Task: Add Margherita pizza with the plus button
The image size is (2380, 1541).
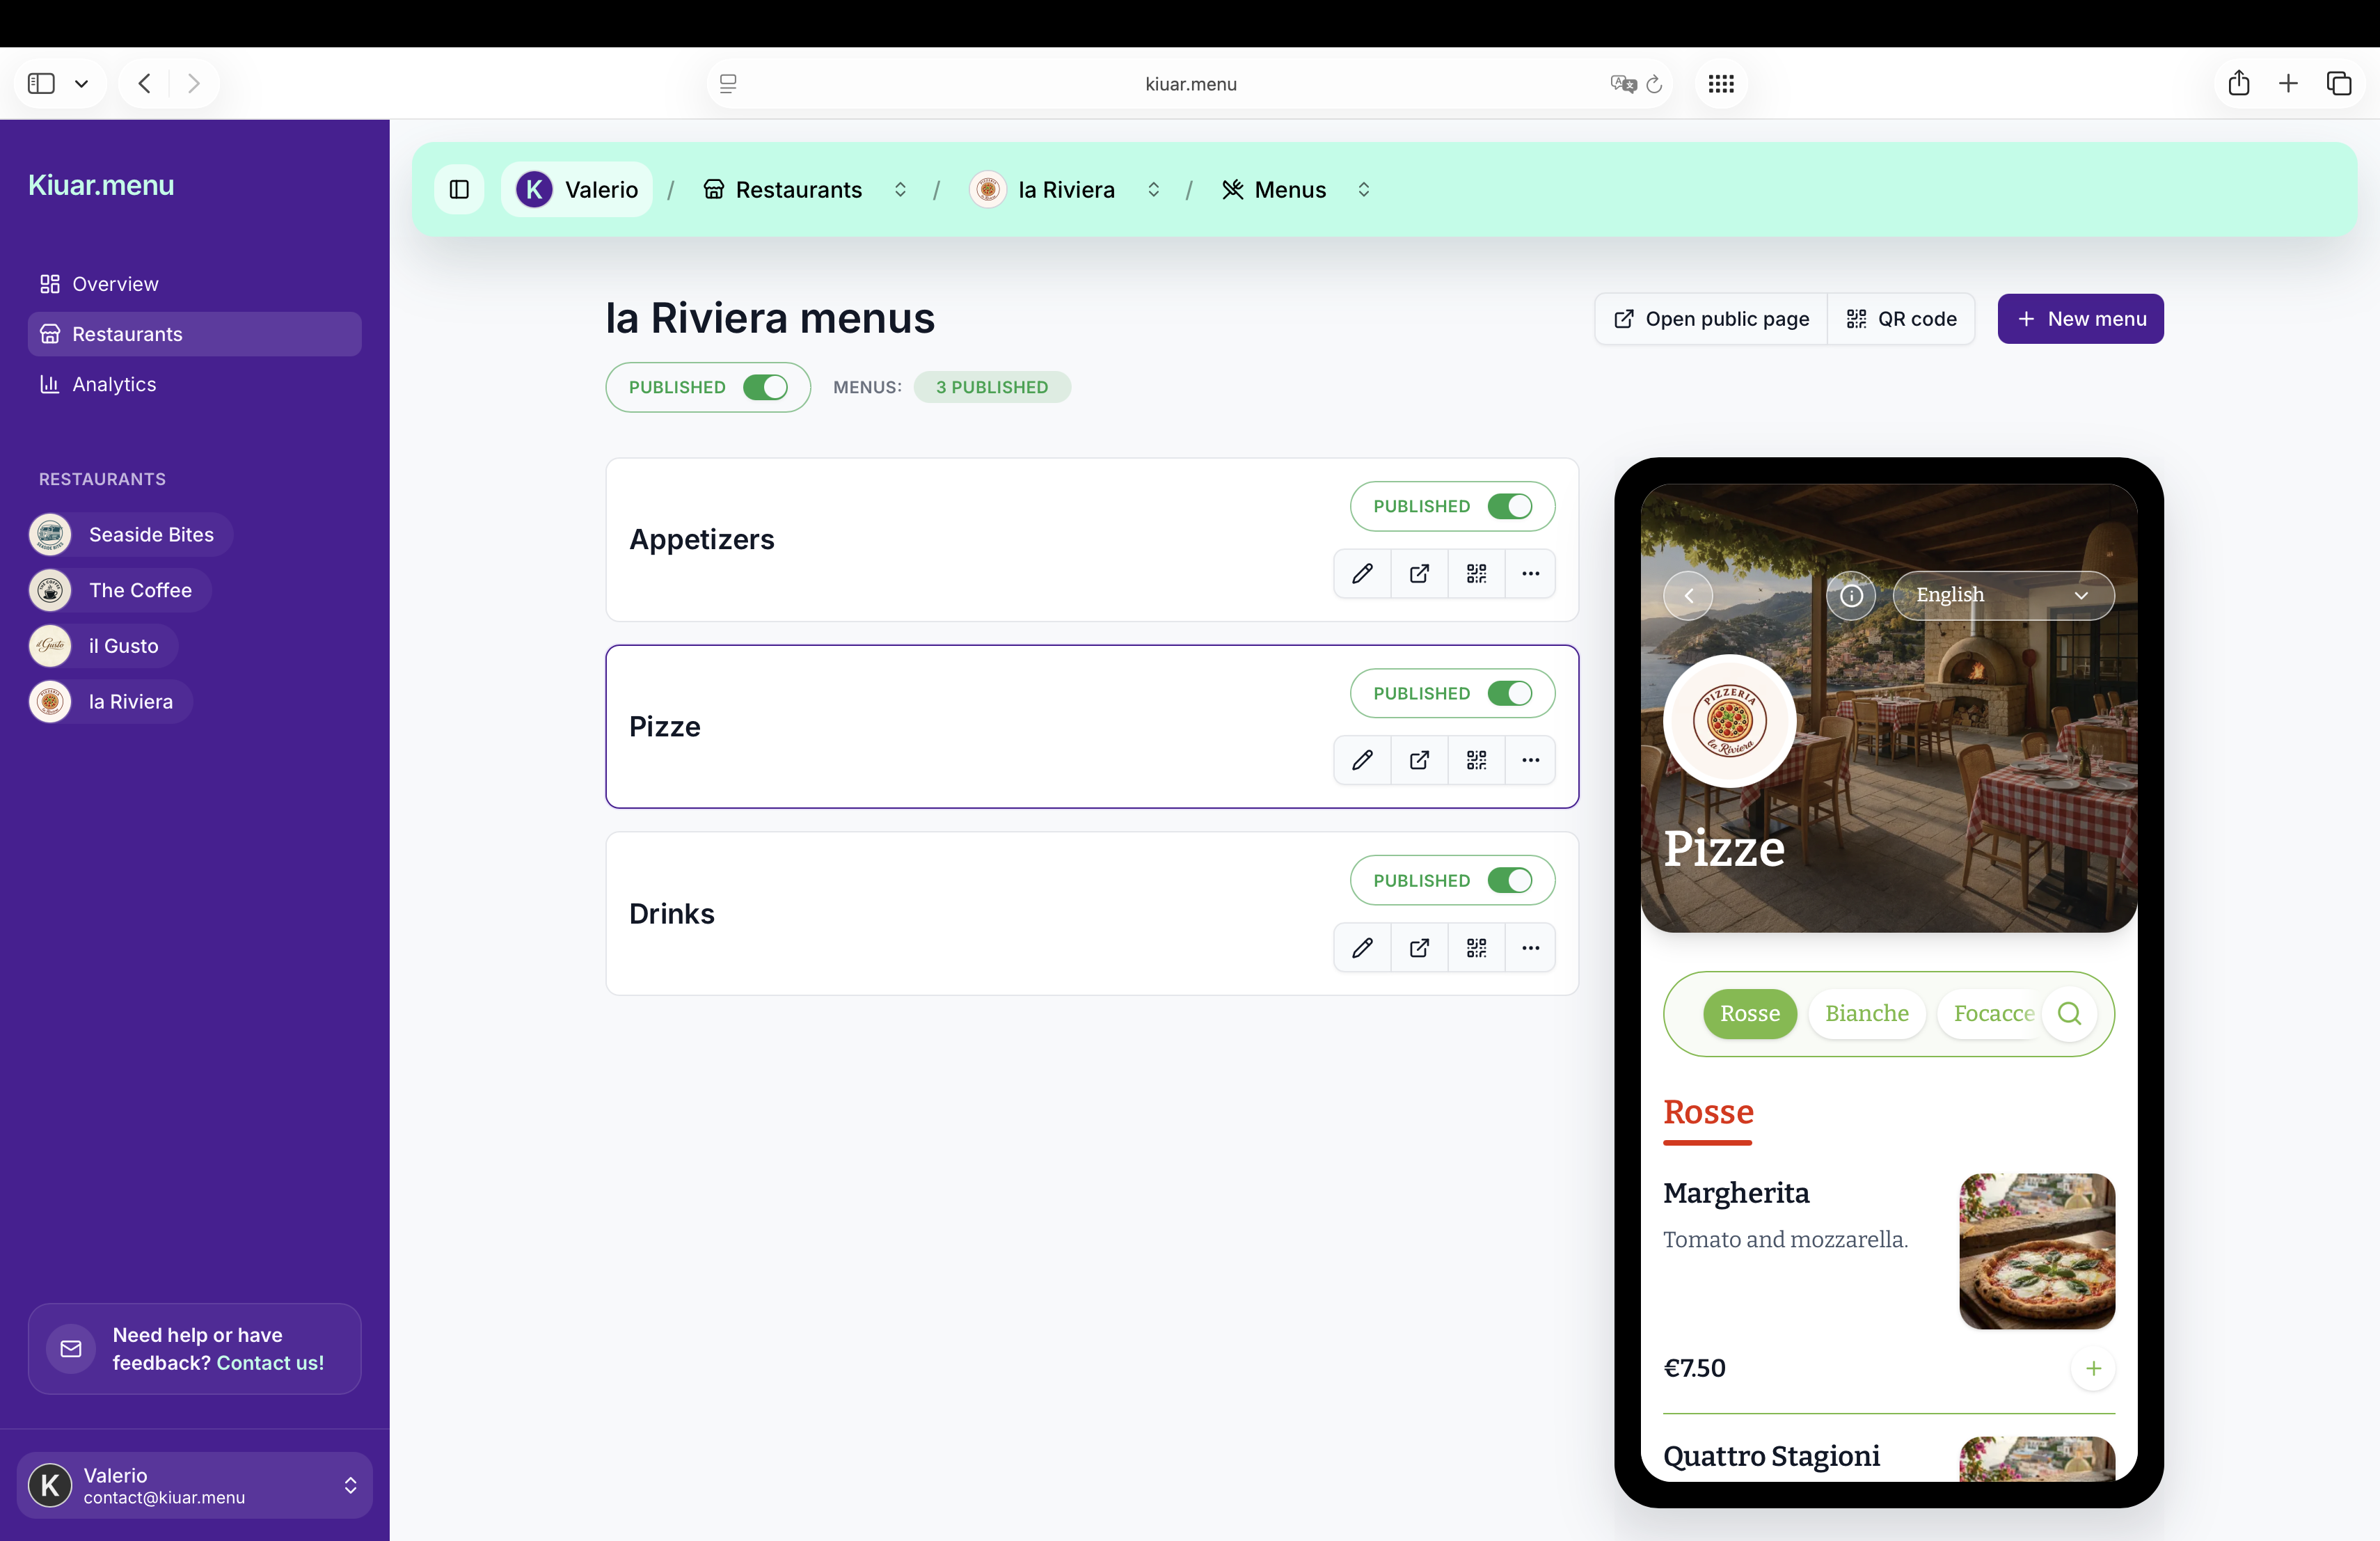Action: click(x=2093, y=1368)
